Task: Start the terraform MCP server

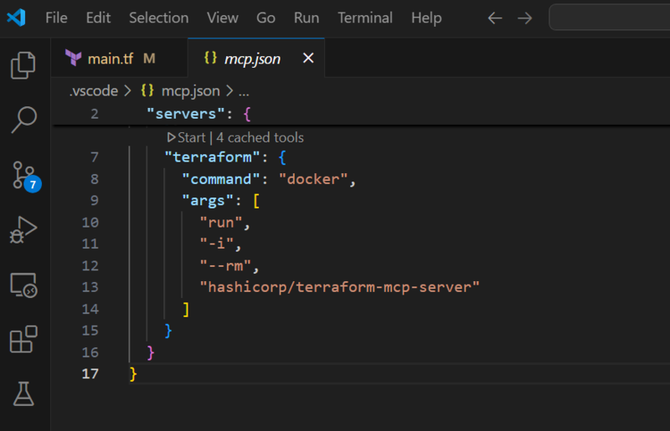Action: (186, 137)
